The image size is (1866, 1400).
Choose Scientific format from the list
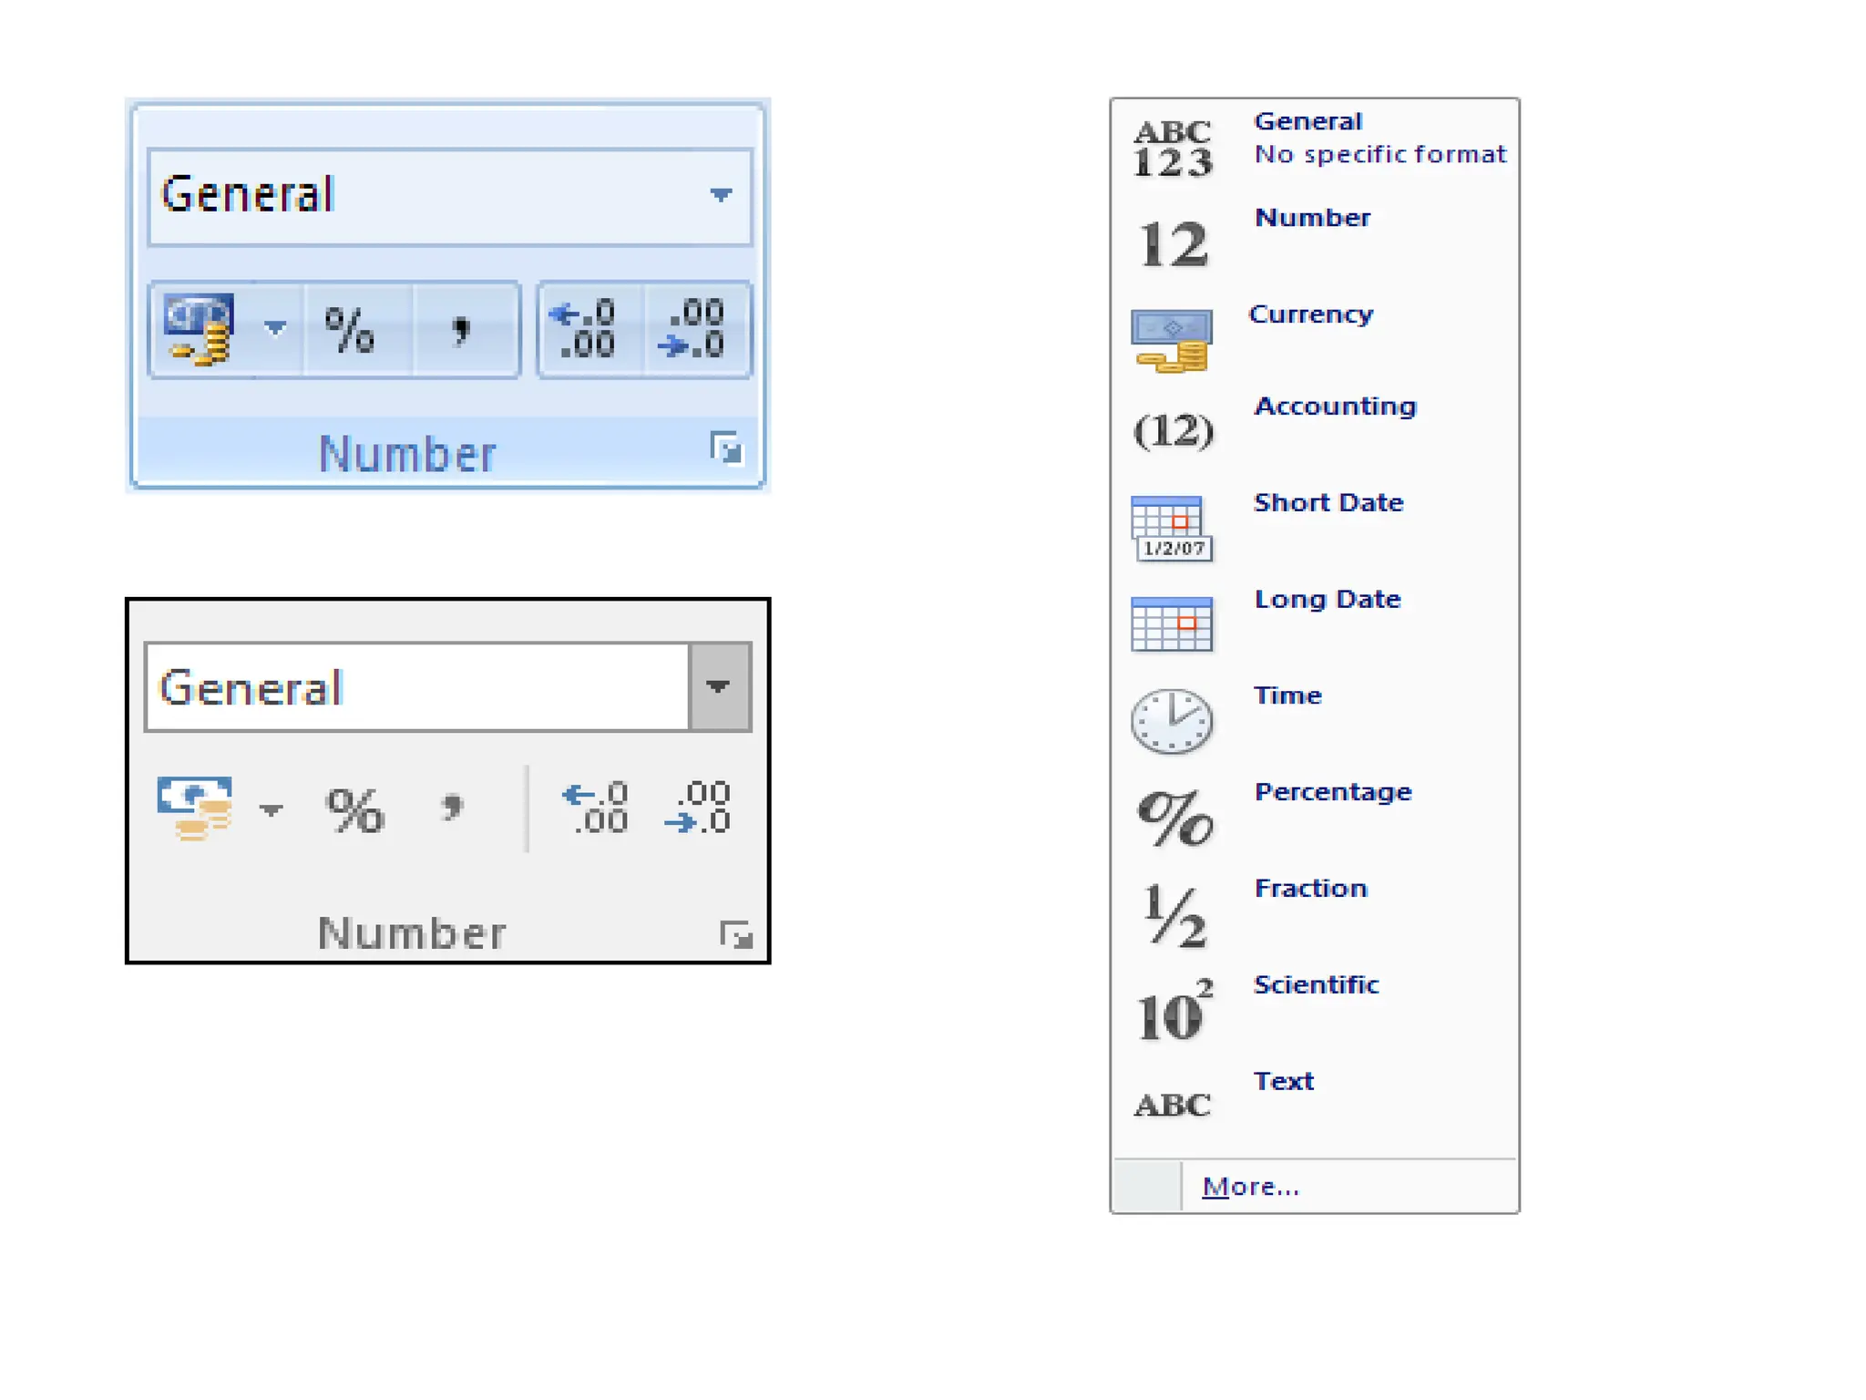(1316, 985)
